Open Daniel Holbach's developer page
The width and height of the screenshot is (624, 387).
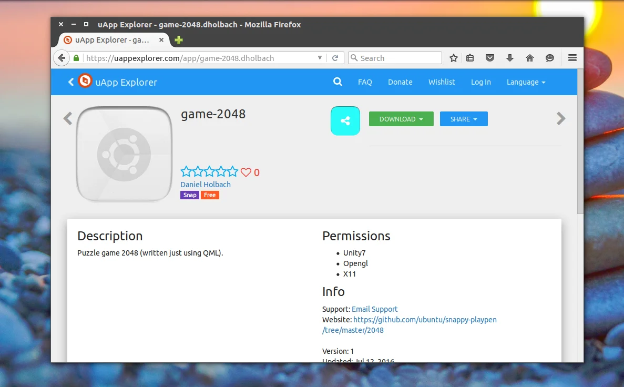[206, 185]
